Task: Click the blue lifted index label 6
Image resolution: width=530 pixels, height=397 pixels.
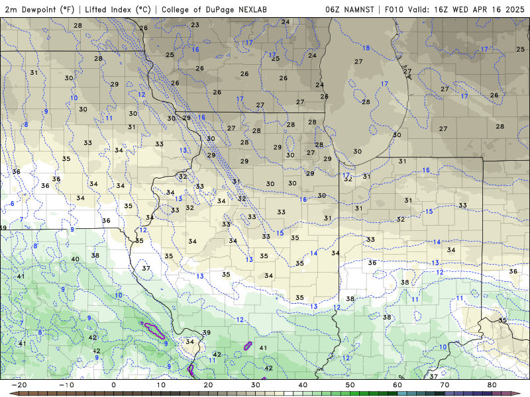Action: coord(13,204)
